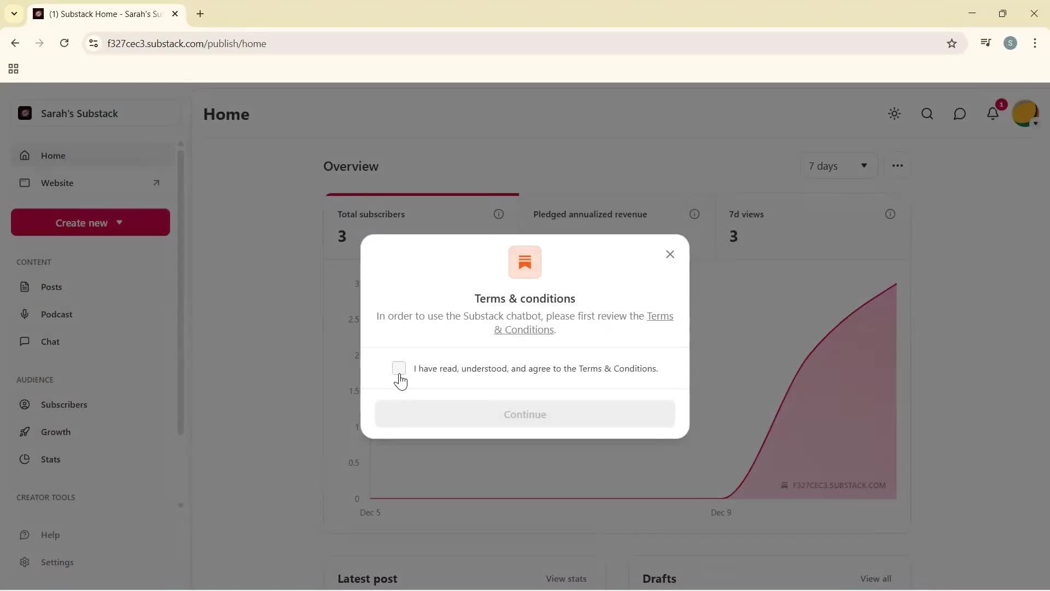Open the profile avatar menu
The image size is (1050, 591).
(x=1026, y=113)
